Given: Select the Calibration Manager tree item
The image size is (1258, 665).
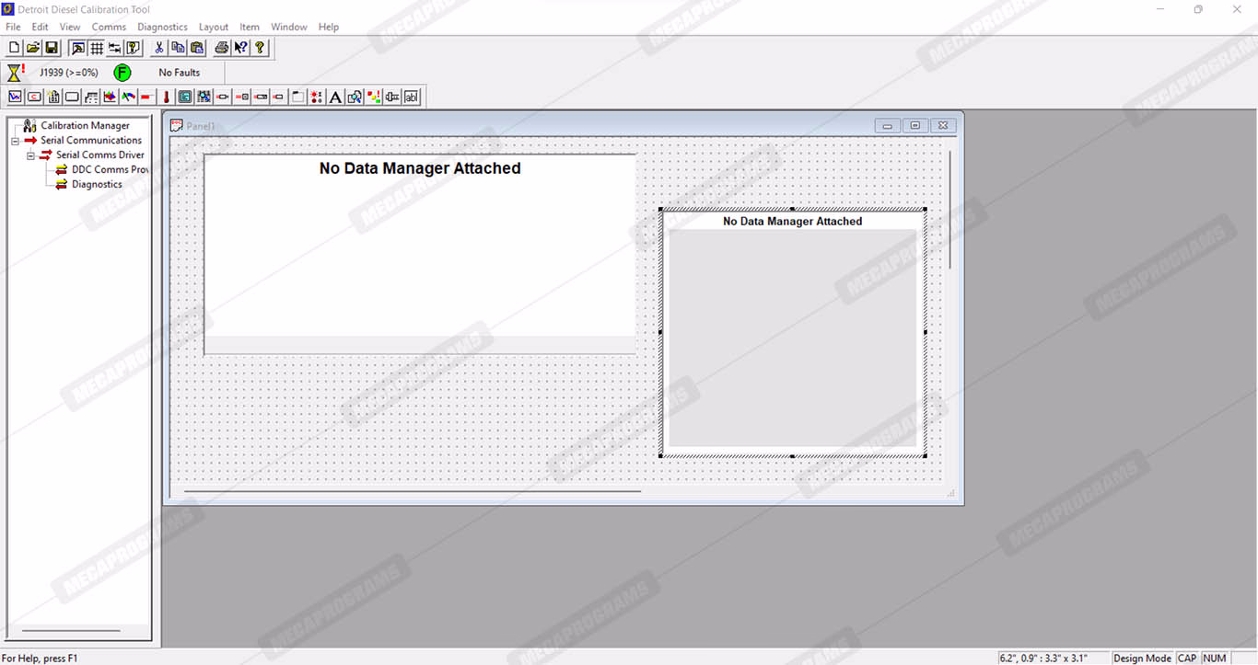Looking at the screenshot, I should coord(85,126).
